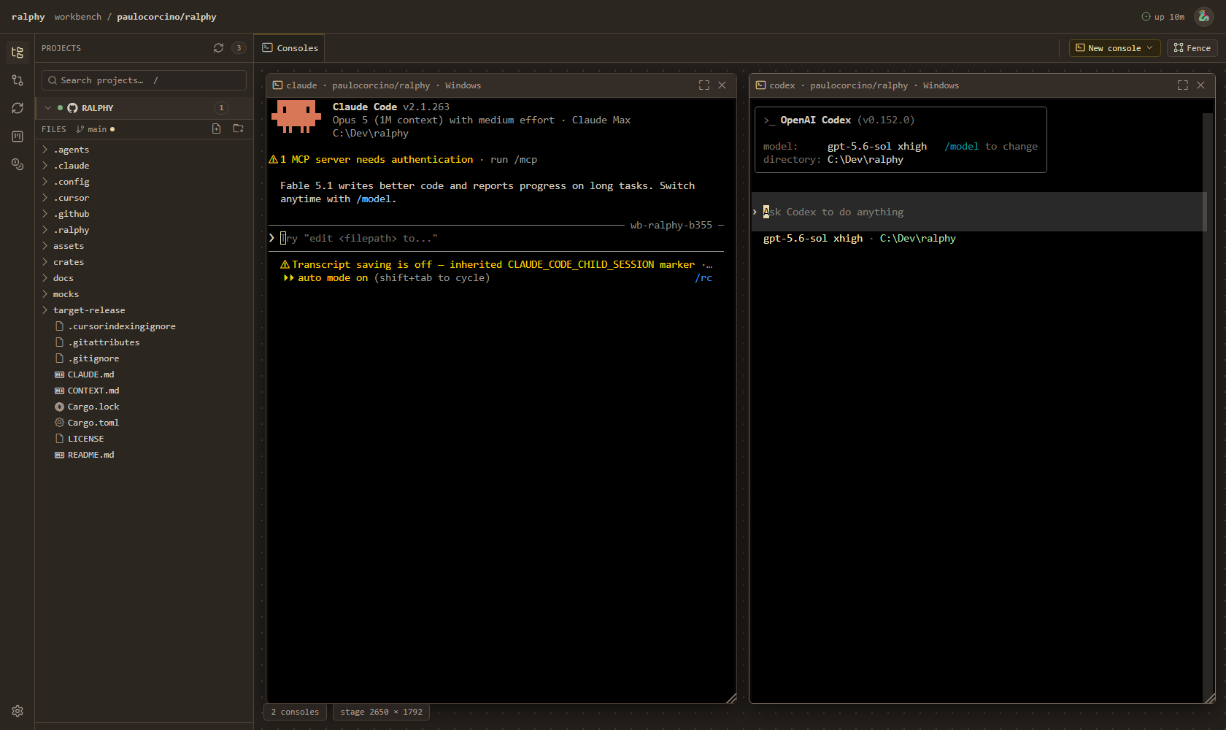Click the file icon beside .gitattributes
Image resolution: width=1226 pixels, height=730 pixels.
click(60, 342)
